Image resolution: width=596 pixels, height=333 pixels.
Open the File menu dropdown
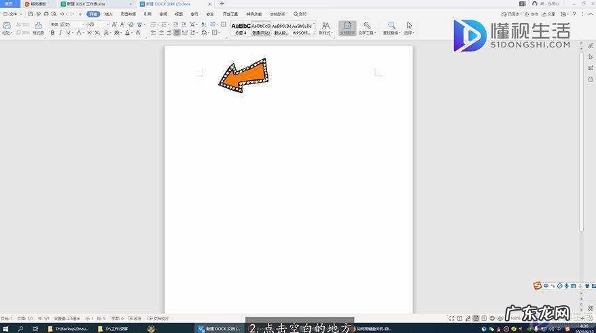pos(12,14)
